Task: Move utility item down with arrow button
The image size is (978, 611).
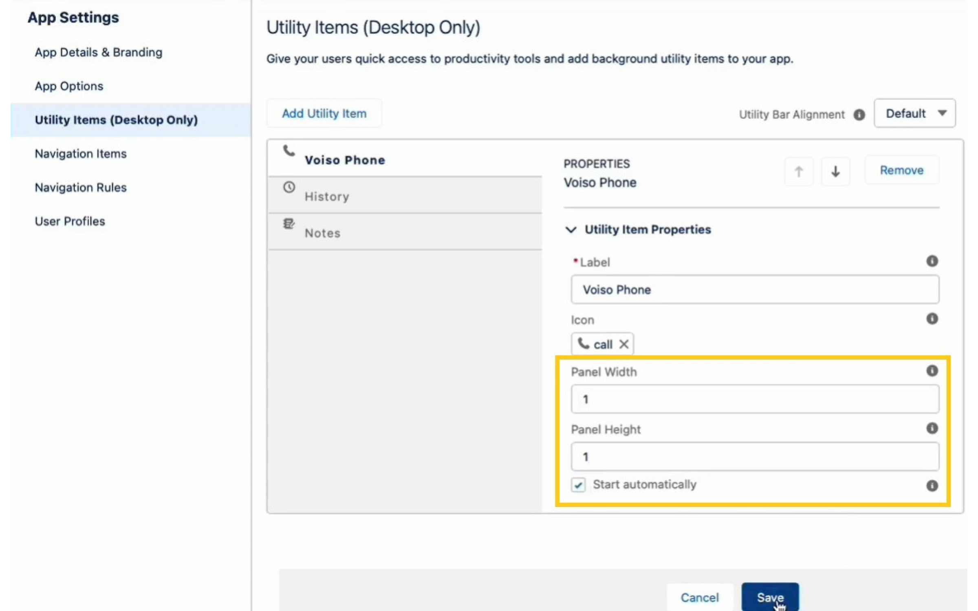Action: 835,171
